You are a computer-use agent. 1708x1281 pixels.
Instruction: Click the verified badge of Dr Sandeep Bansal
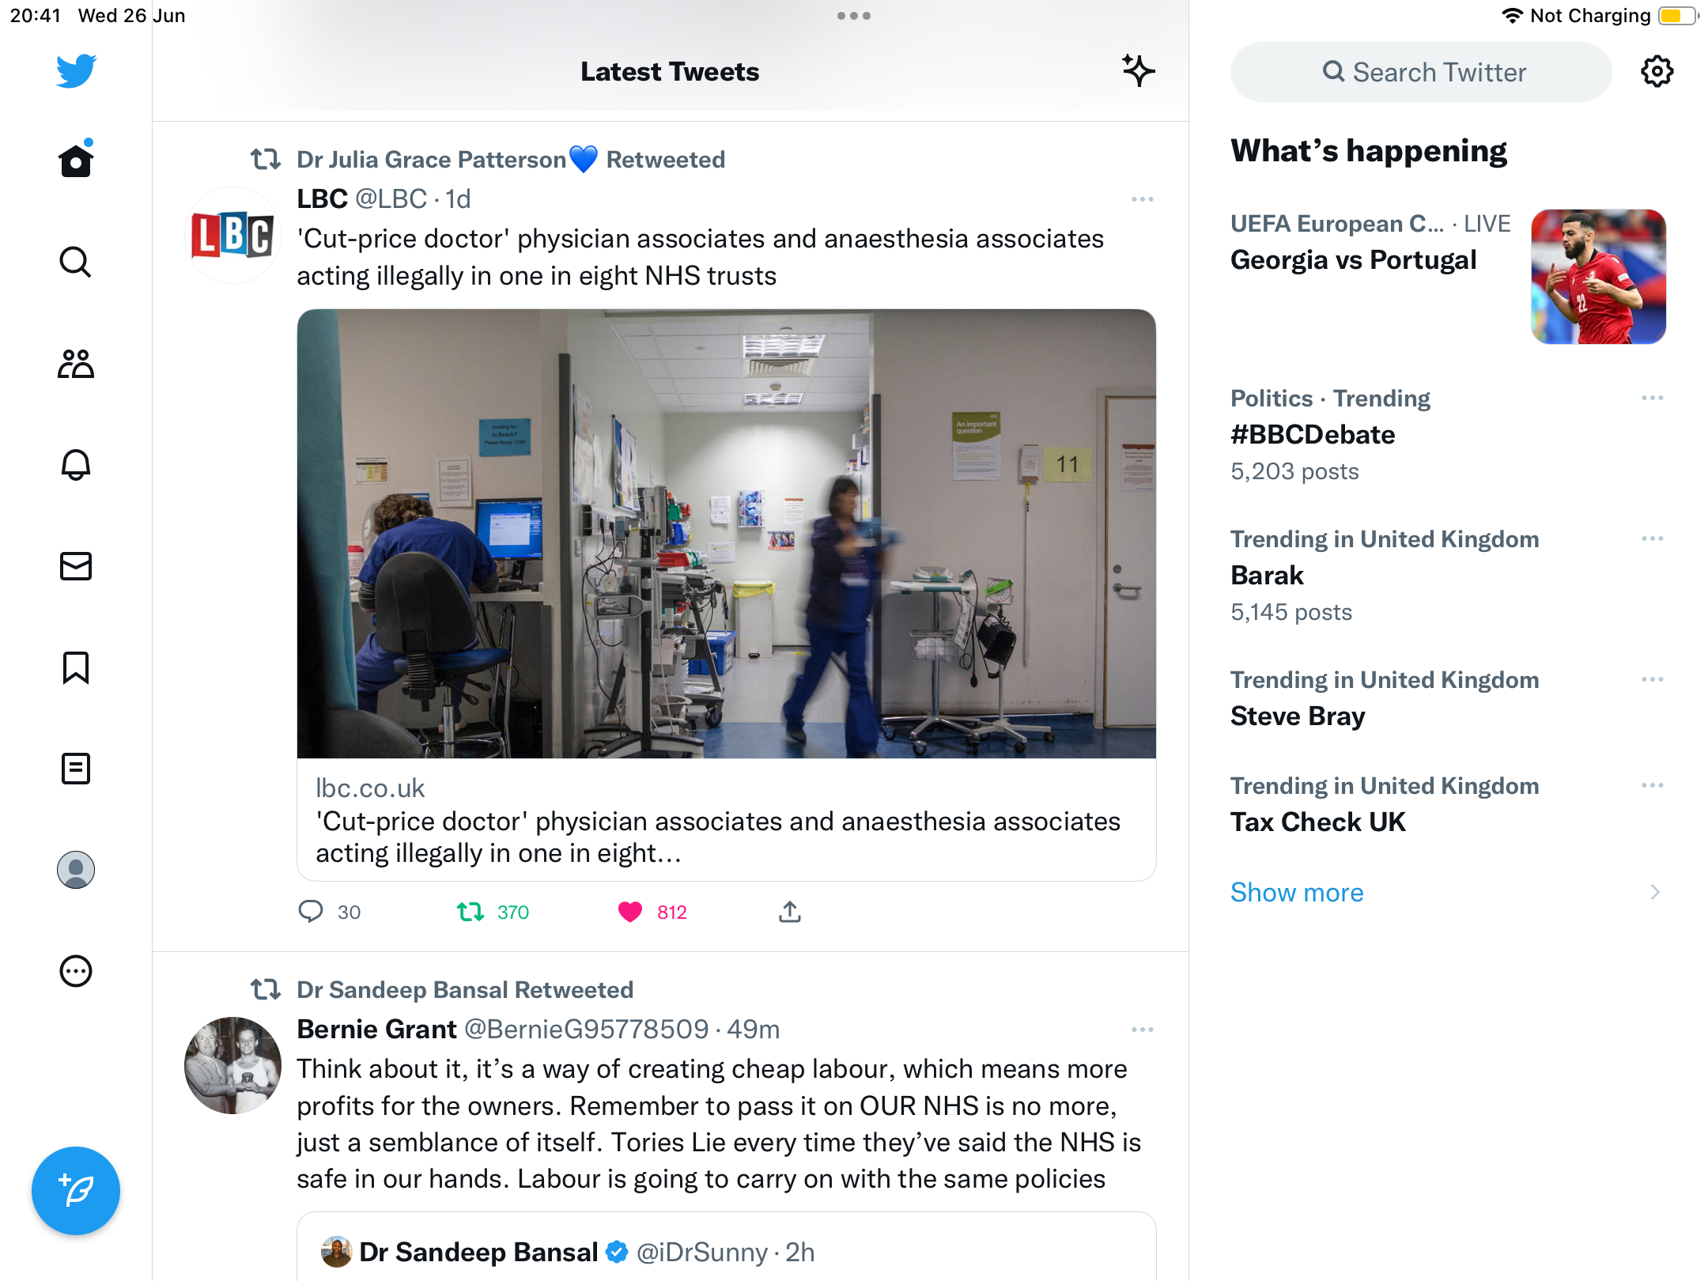tap(617, 1252)
